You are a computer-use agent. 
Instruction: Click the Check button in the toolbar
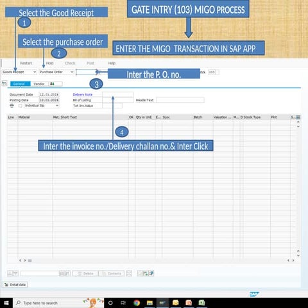click(x=70, y=63)
